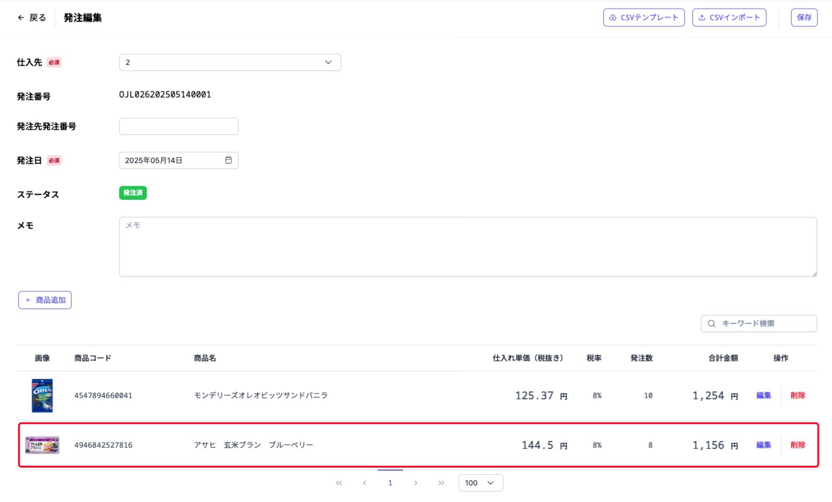Click the CSVテンプレート download button

click(644, 18)
